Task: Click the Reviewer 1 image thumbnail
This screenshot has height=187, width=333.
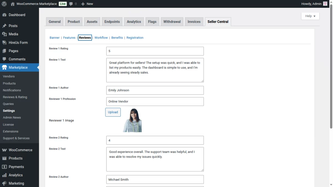Action: coord(132,120)
